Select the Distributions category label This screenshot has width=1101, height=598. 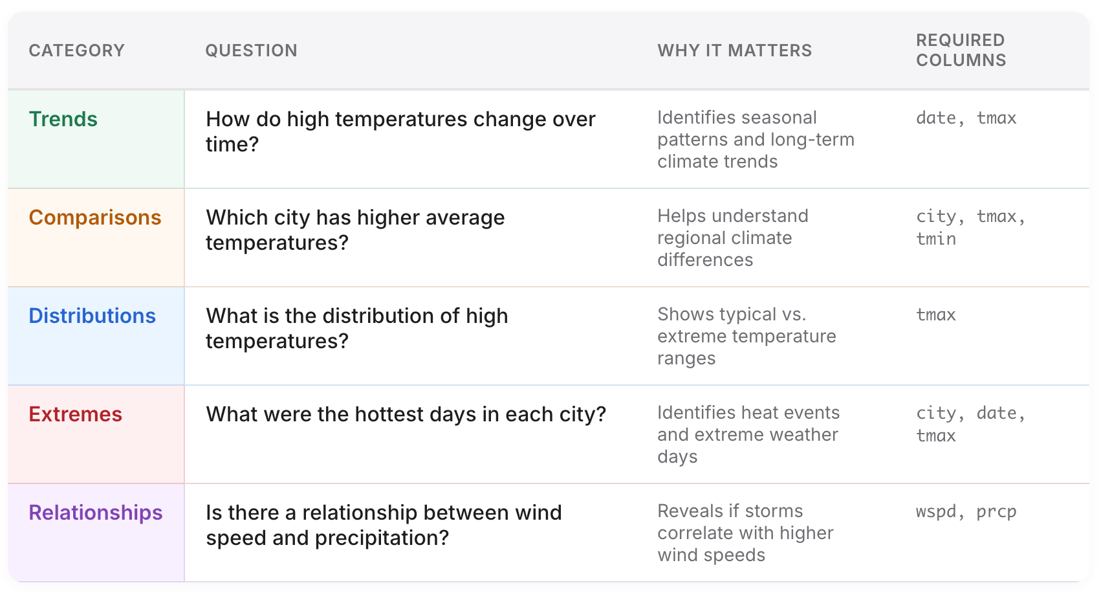click(x=93, y=316)
